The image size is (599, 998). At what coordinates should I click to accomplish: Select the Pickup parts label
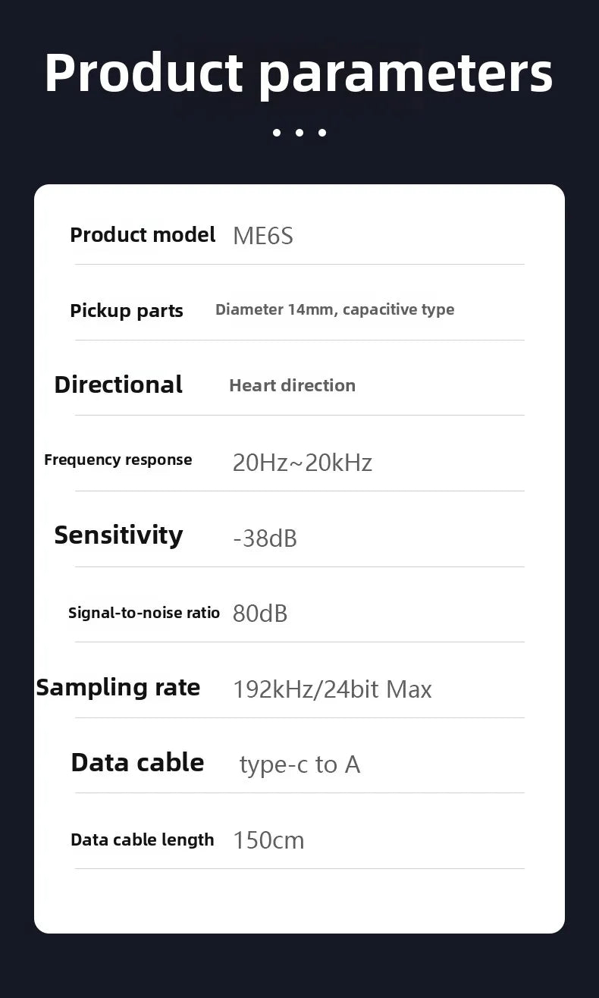point(127,311)
